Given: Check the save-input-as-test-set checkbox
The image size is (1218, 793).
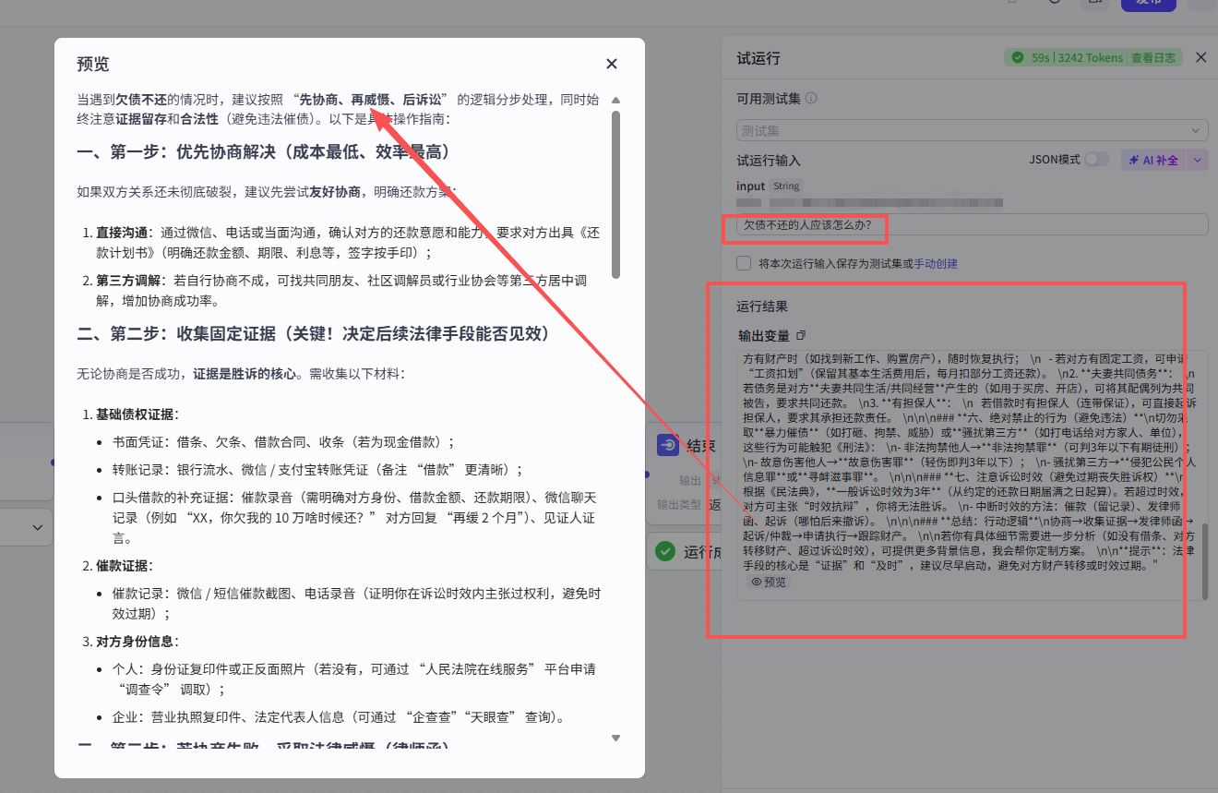Looking at the screenshot, I should tap(744, 263).
